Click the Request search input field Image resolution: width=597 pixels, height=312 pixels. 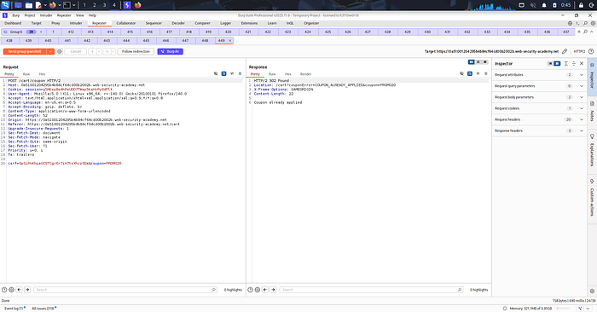click(x=125, y=290)
